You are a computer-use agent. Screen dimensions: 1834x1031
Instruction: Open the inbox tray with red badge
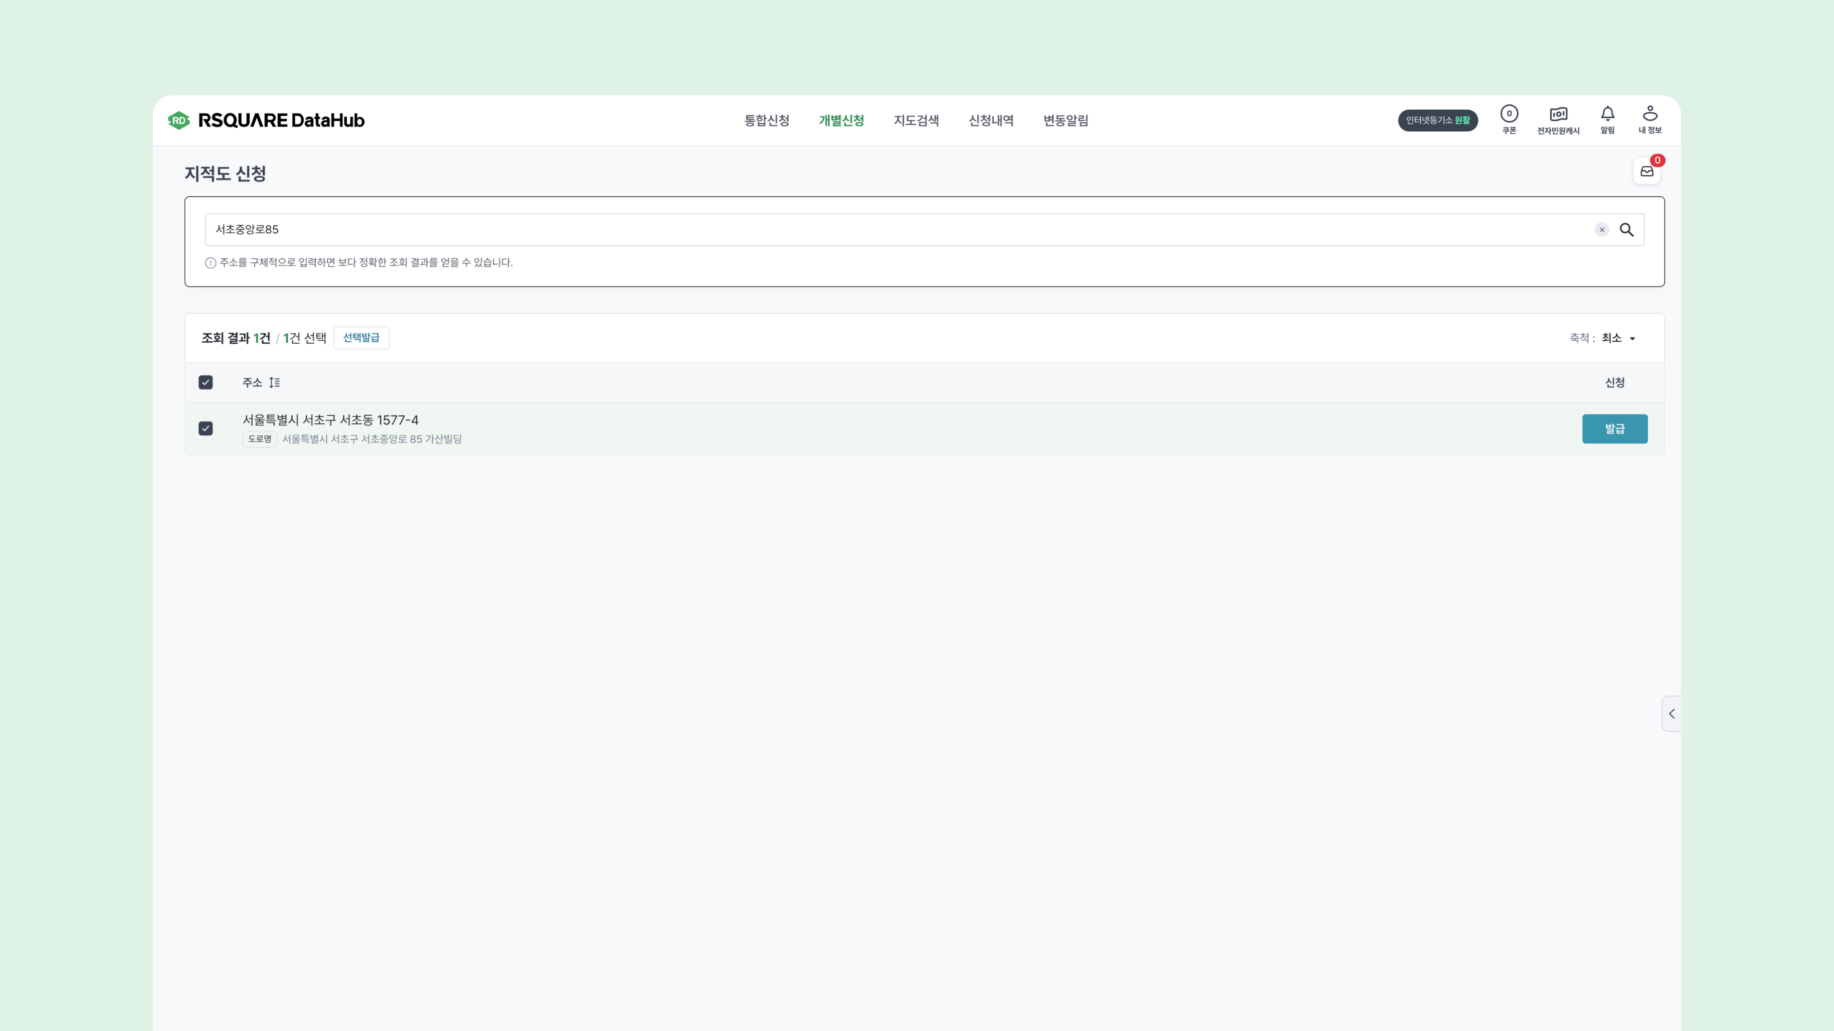tap(1646, 171)
